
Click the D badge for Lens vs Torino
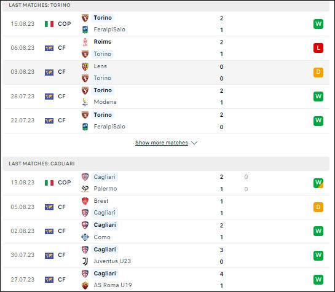(318, 72)
